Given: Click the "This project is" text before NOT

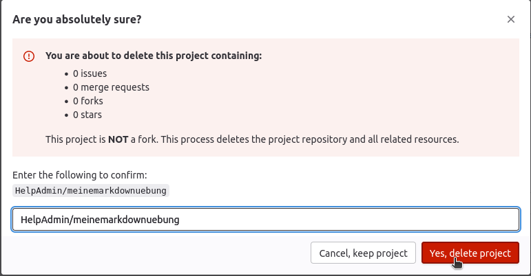Looking at the screenshot, I should 74,139.
